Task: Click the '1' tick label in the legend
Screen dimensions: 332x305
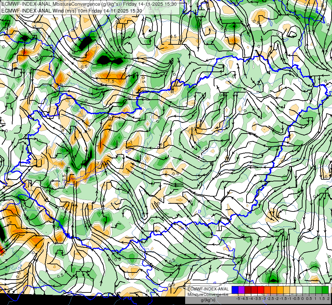Action: (315, 299)
